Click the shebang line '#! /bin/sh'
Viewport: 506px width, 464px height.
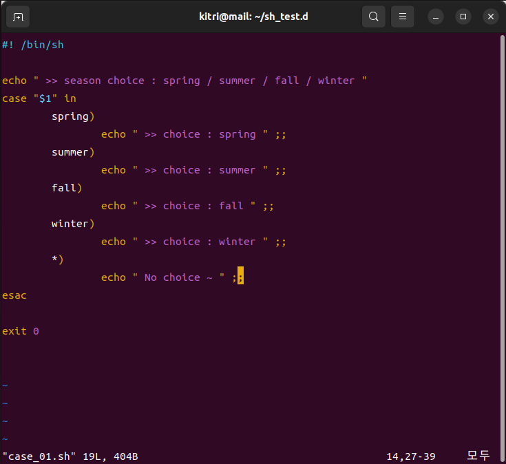click(x=33, y=45)
